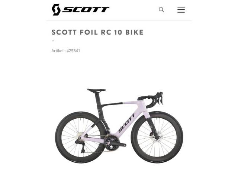Select the SCOTT FOIL RC 10 BIKE title
This screenshot has width=238, height=178.
point(97,32)
